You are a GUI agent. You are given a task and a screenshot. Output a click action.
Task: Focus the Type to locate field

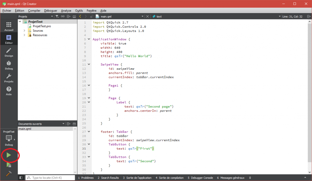(50, 178)
